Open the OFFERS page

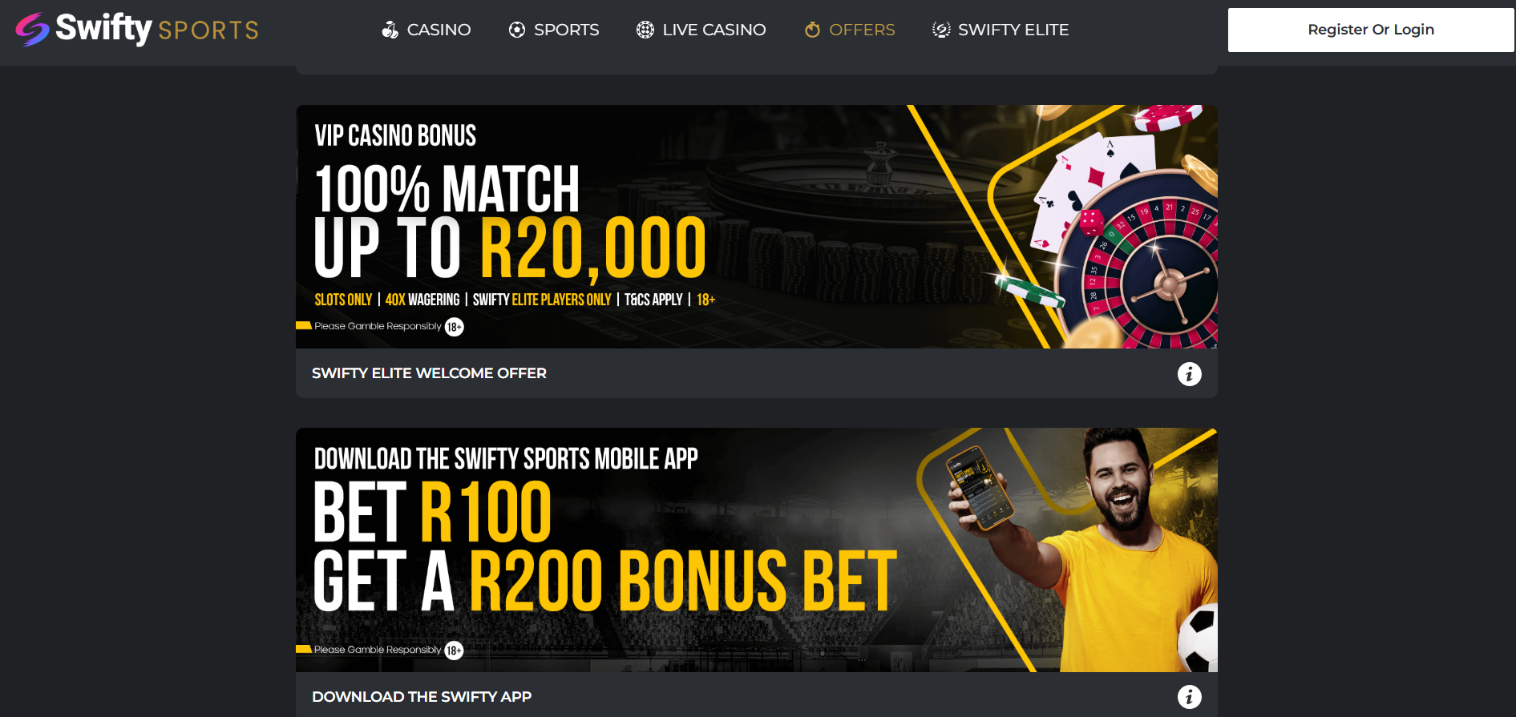(862, 30)
